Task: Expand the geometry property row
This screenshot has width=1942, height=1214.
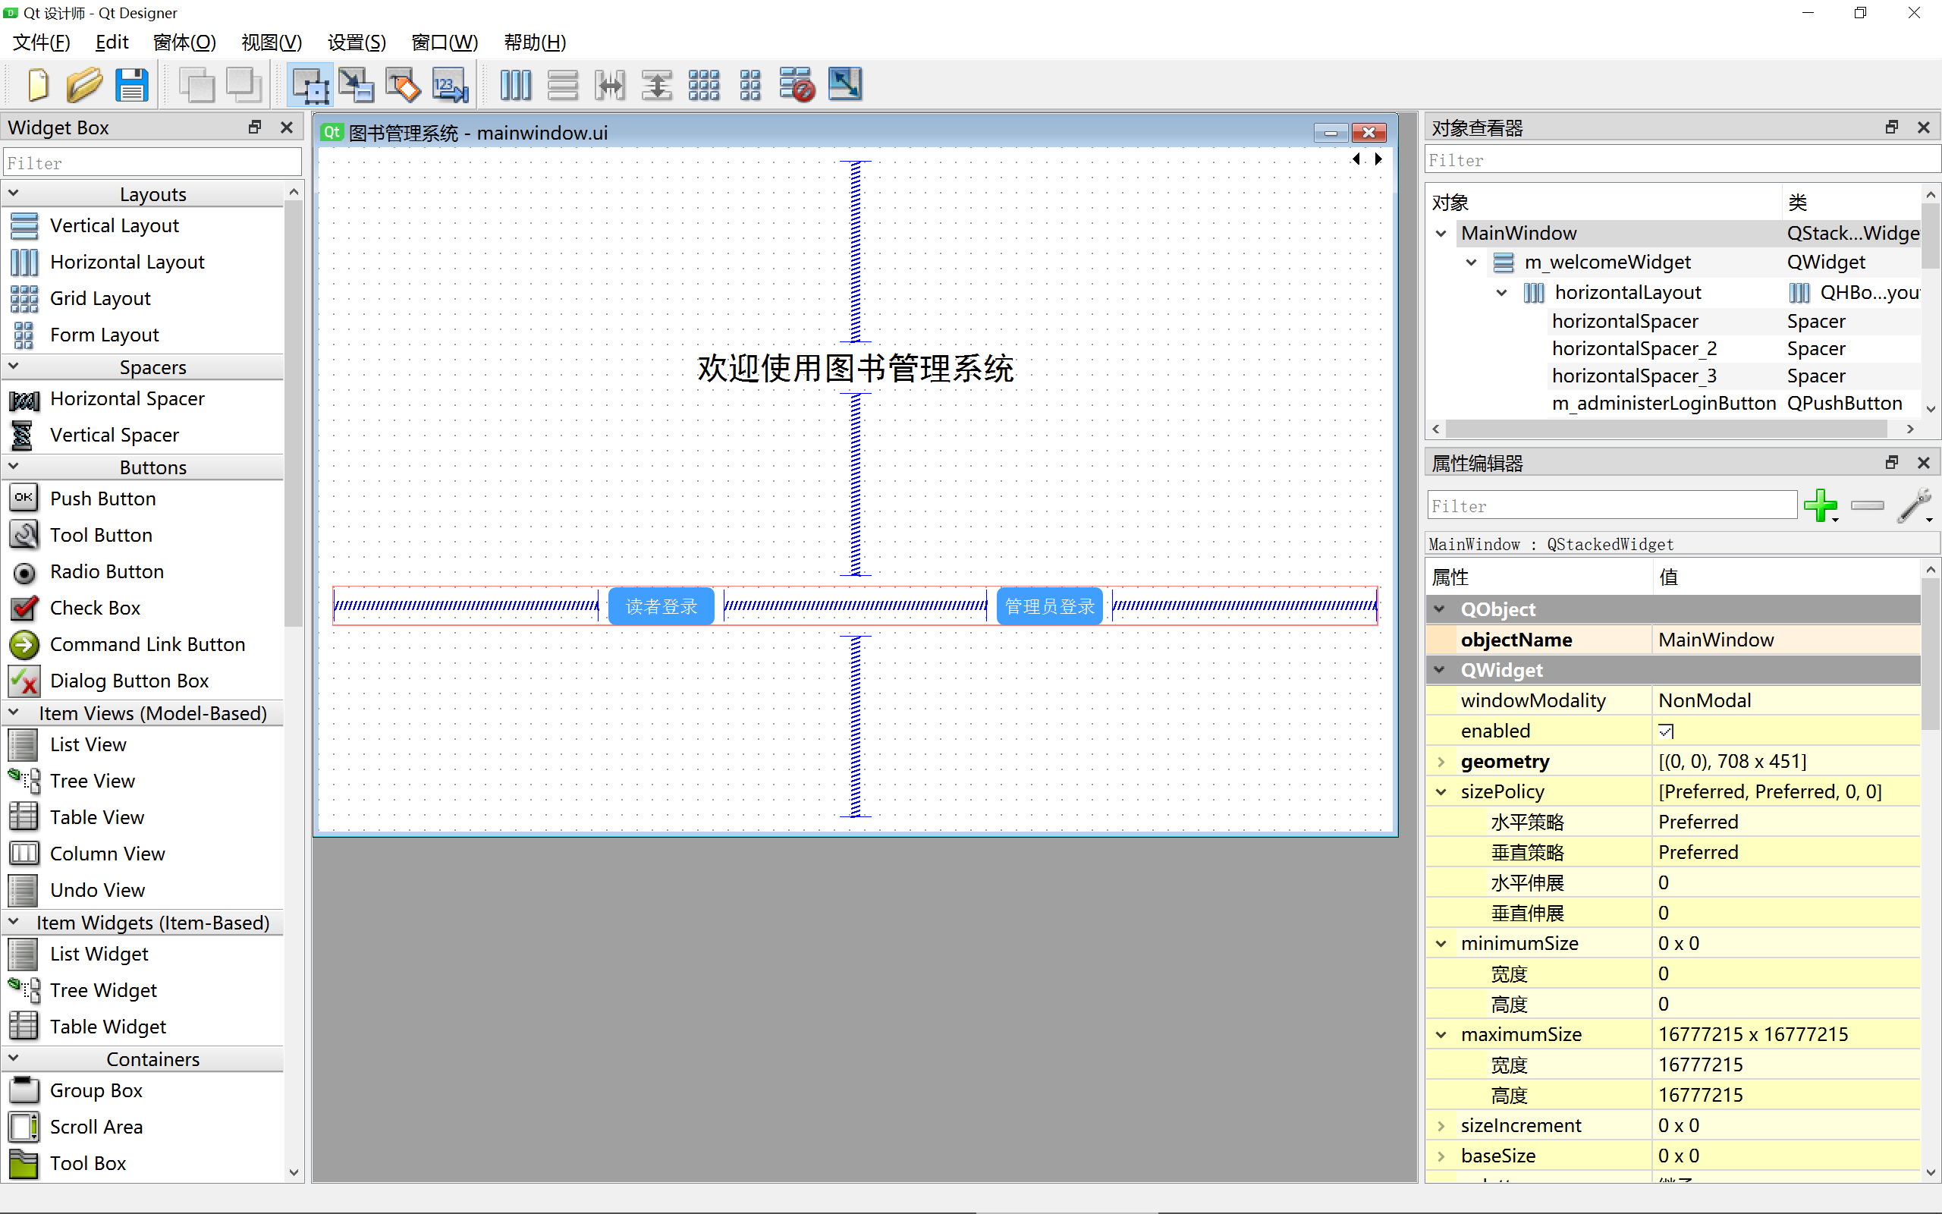Action: click(x=1441, y=761)
